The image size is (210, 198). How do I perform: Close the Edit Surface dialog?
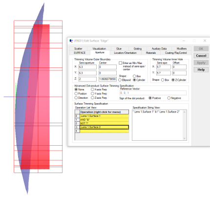[205, 41]
